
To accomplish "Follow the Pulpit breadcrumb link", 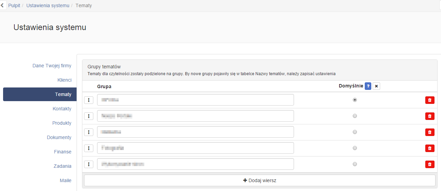I will tap(14, 5).
